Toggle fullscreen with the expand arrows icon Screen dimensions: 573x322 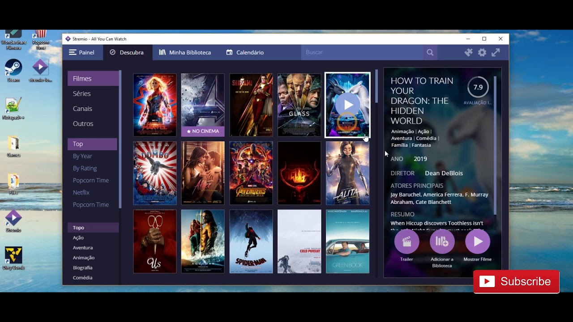point(496,52)
